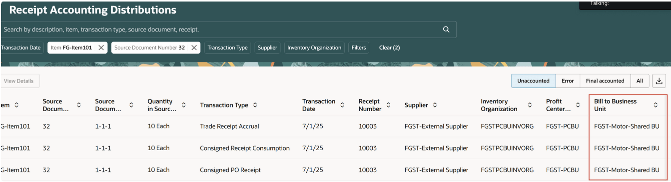Sort by Supplier column
The width and height of the screenshot is (671, 182).
click(x=435, y=105)
